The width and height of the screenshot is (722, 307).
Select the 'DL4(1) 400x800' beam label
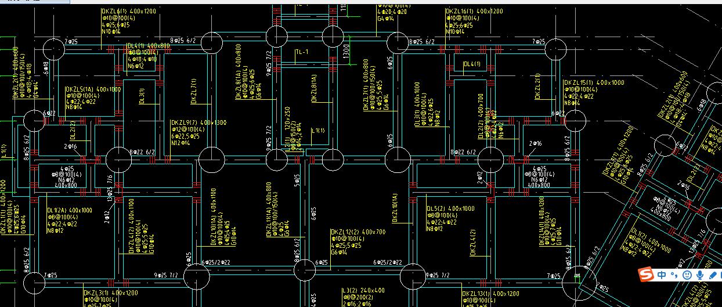(148, 45)
